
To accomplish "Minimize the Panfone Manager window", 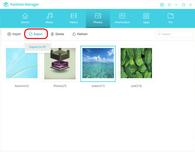I will point(176,5).
